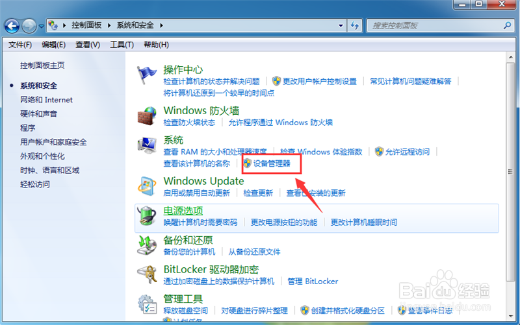Click the Control Panel icon in address bar
This screenshot has width=520, height=325.
[53, 25]
